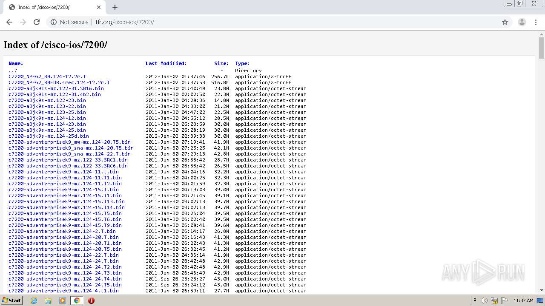Open the Action Center flag tray icon
Screen dimensions: 545x306
[505, 300]
